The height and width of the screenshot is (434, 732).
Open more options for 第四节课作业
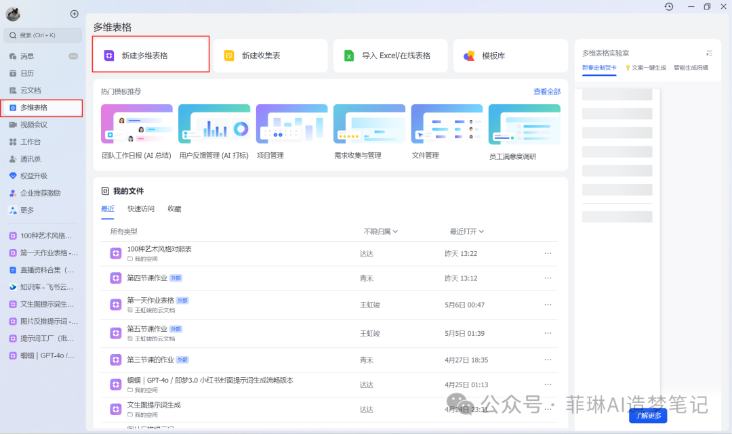click(x=548, y=278)
